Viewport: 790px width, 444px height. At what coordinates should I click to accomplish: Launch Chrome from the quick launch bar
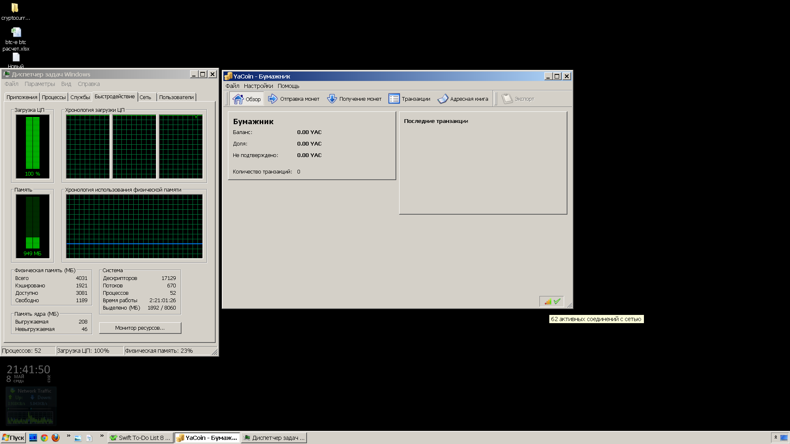click(x=44, y=438)
